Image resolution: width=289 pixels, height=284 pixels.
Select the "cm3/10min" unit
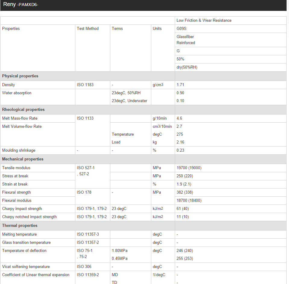tap(162, 126)
